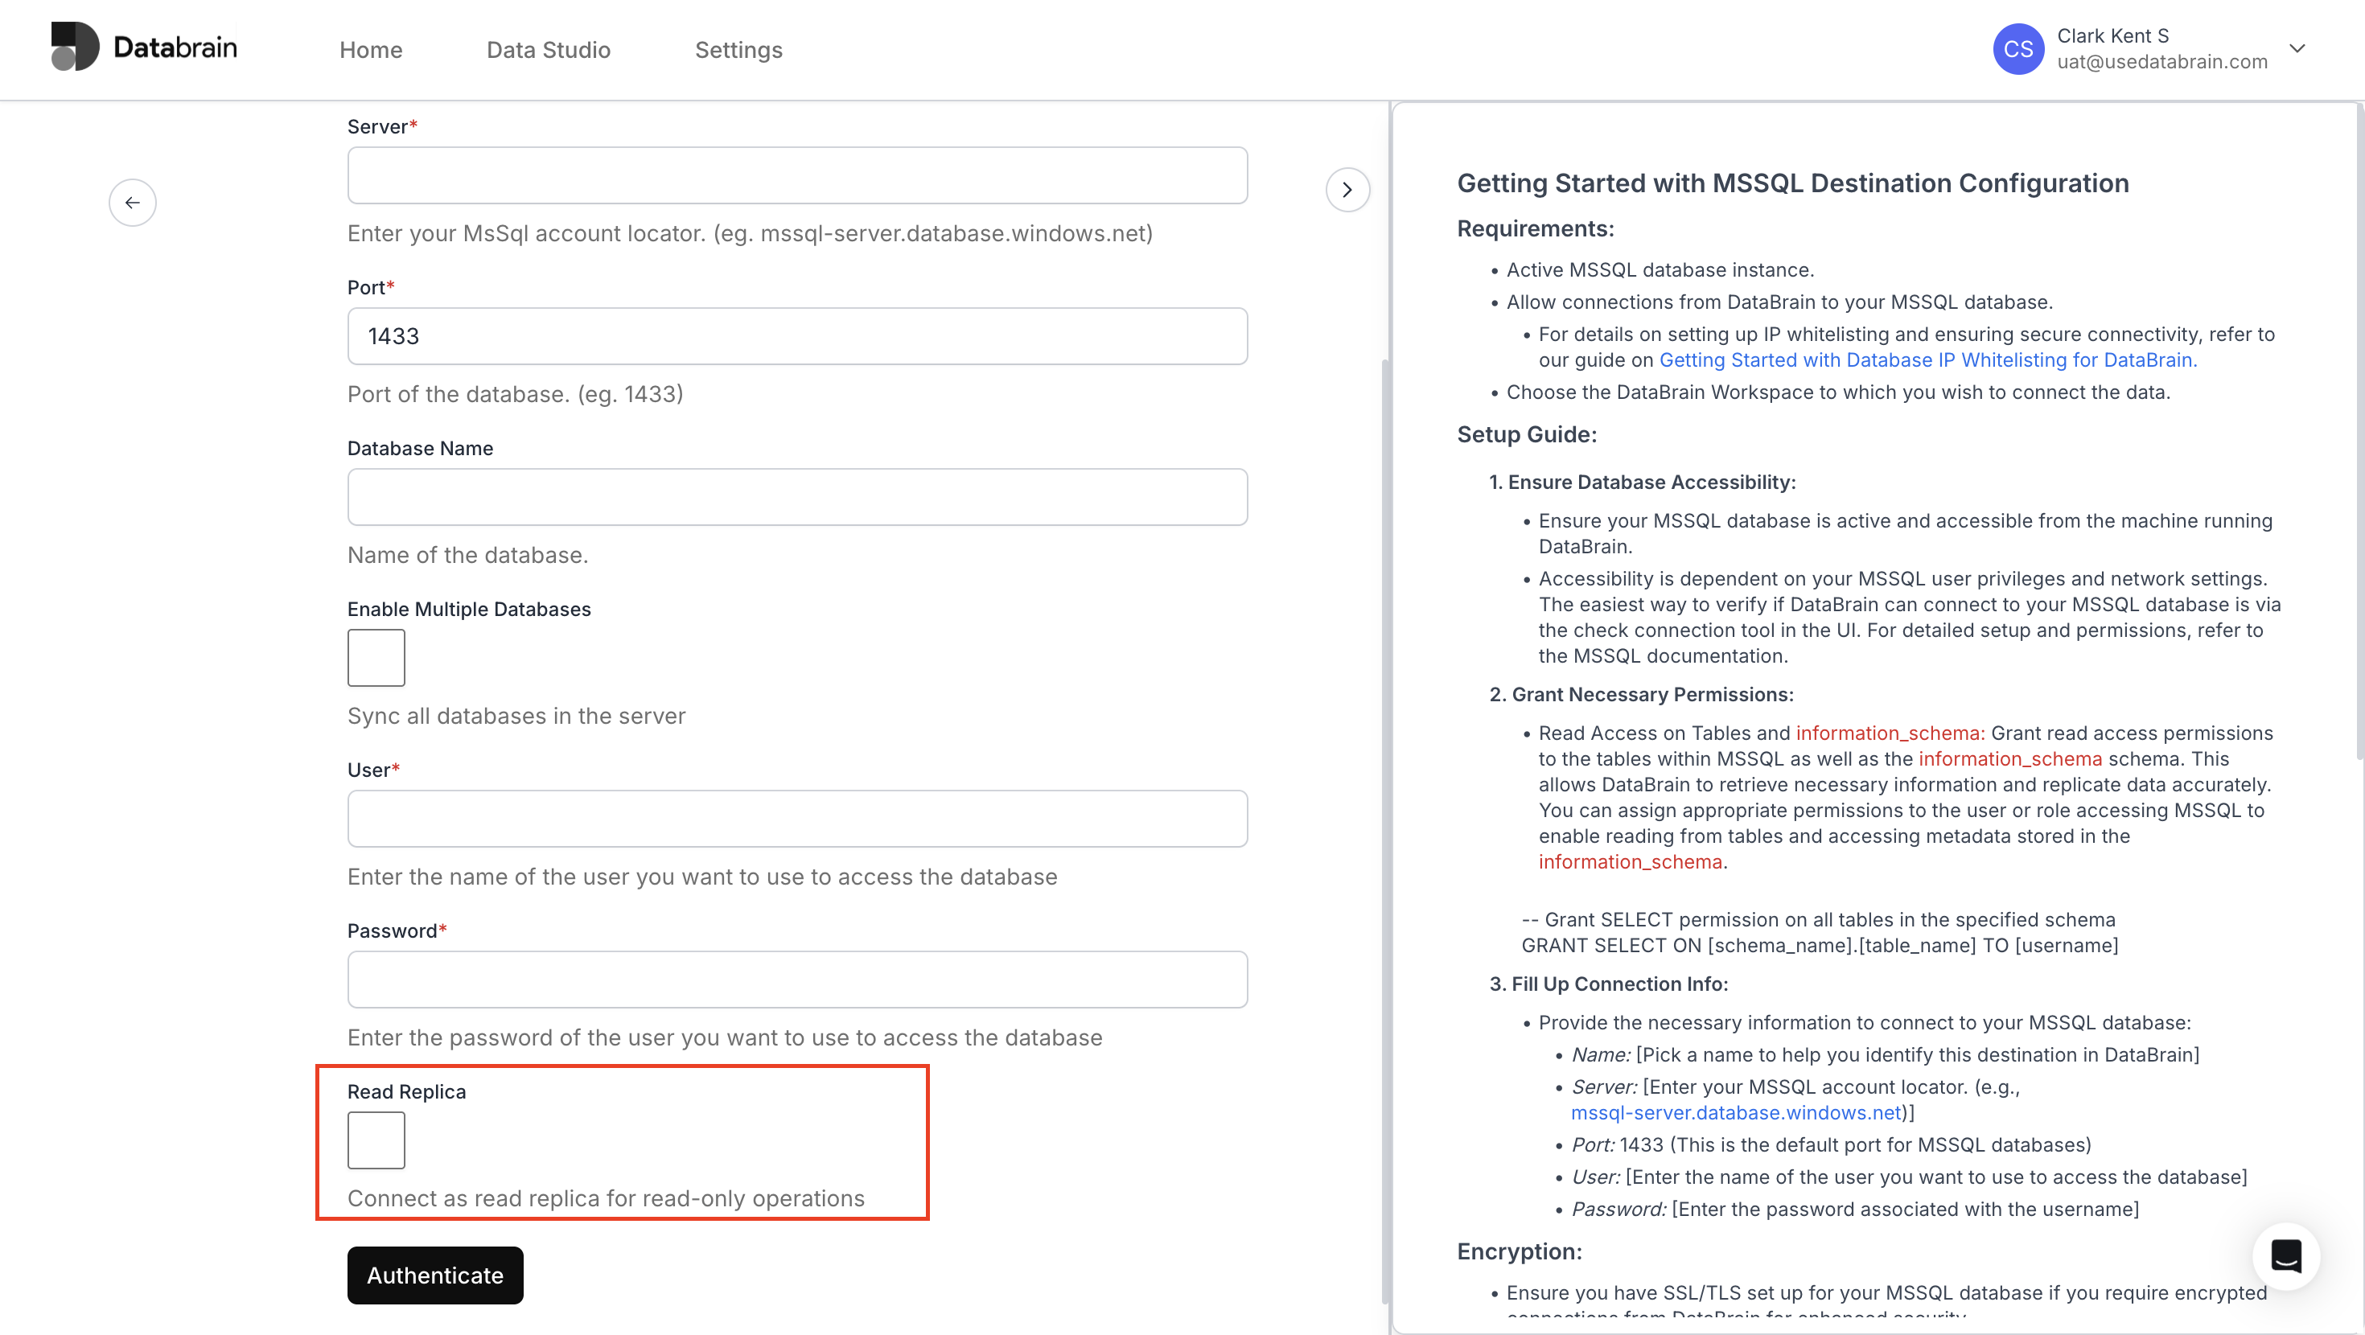Click the Database Name text field
Image resolution: width=2365 pixels, height=1335 pixels.
[797, 497]
